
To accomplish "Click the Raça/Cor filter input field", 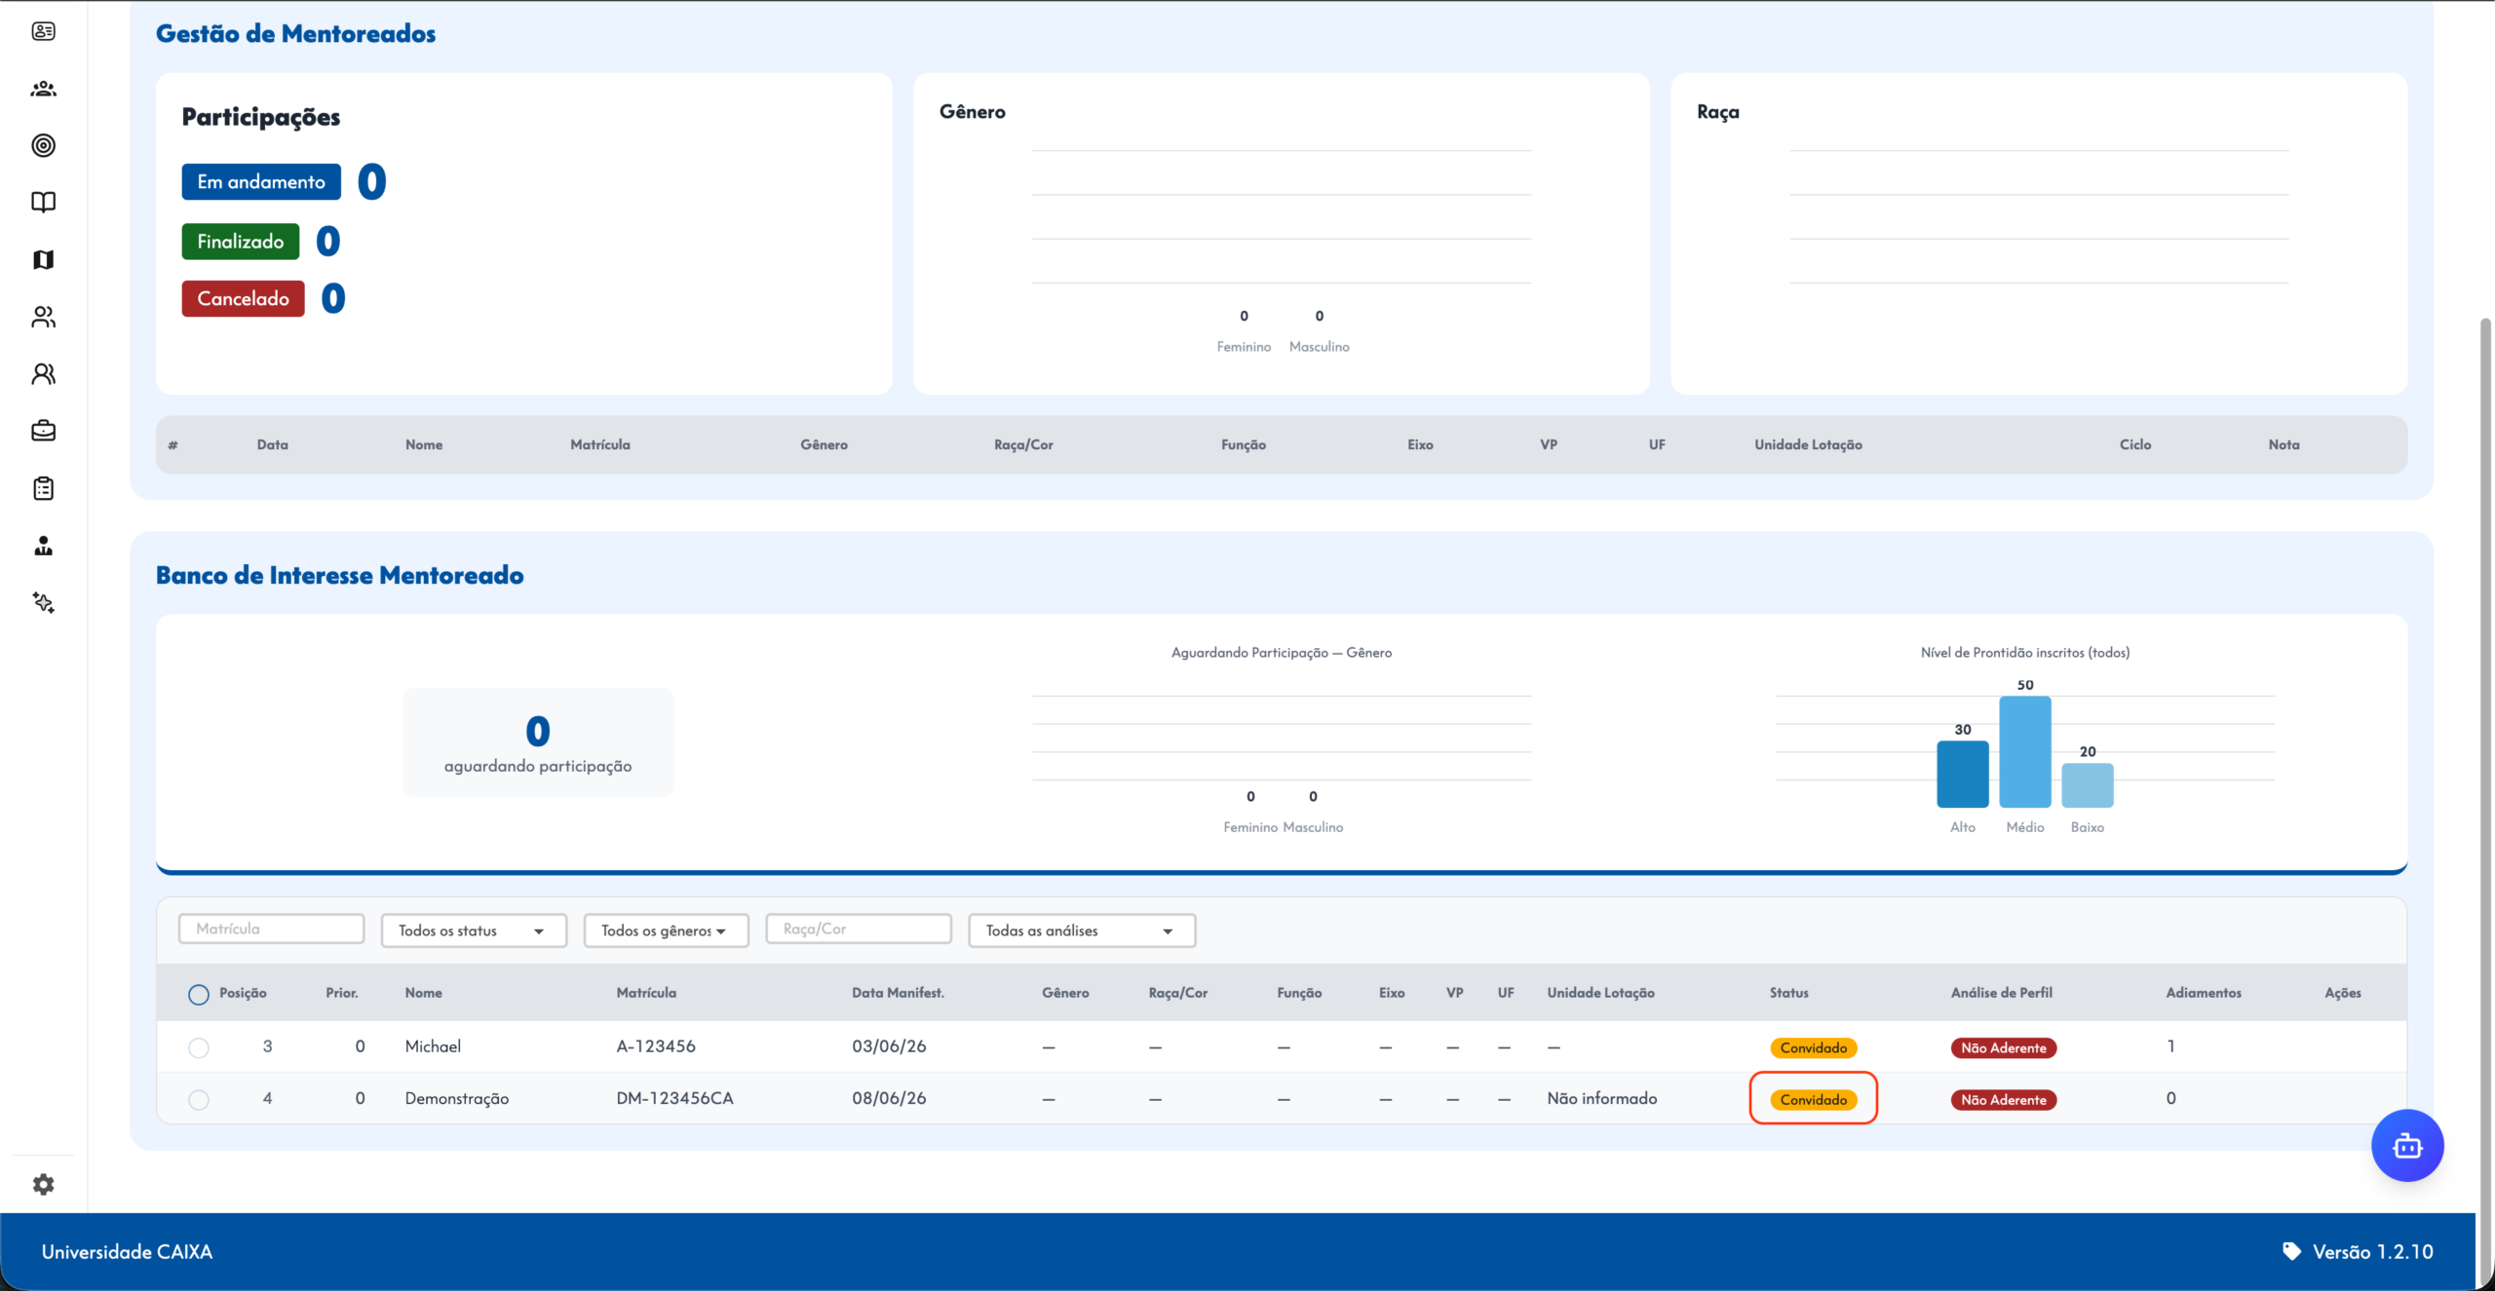I will point(859,929).
